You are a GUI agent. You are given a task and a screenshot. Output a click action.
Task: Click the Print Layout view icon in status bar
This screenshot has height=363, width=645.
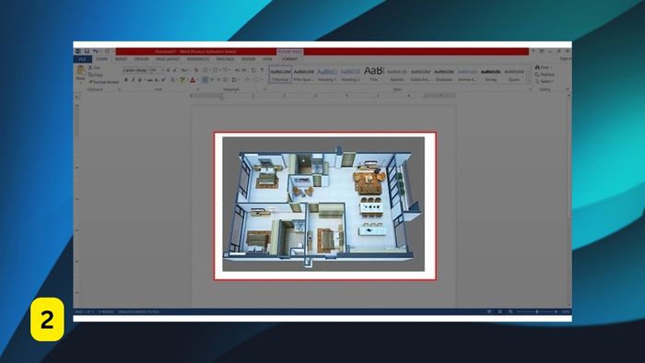coord(499,311)
